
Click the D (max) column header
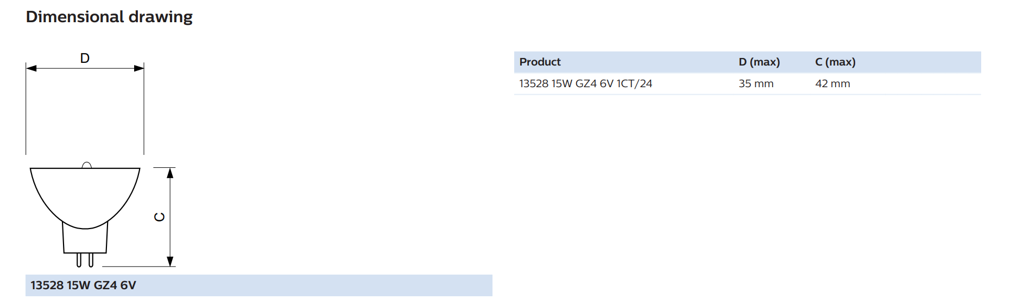(x=759, y=62)
